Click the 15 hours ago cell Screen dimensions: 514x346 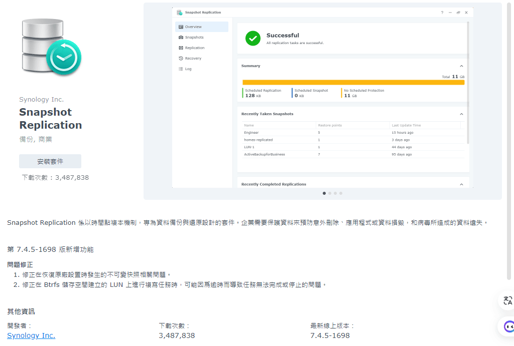point(402,133)
